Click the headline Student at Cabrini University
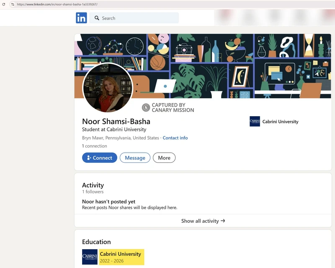The image size is (335, 268). [114, 130]
